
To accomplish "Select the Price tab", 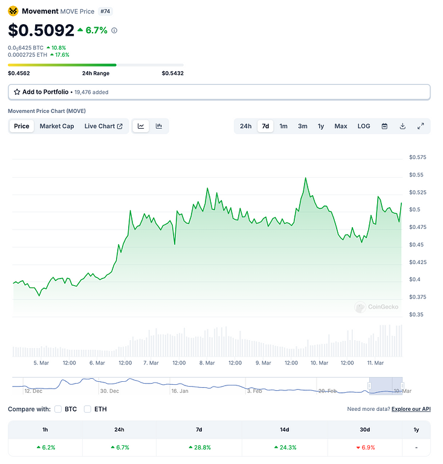I will click(22, 126).
